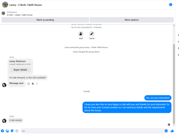Click the scrollbar down arrow
Screen dimensions: 179x135
click(174, 125)
